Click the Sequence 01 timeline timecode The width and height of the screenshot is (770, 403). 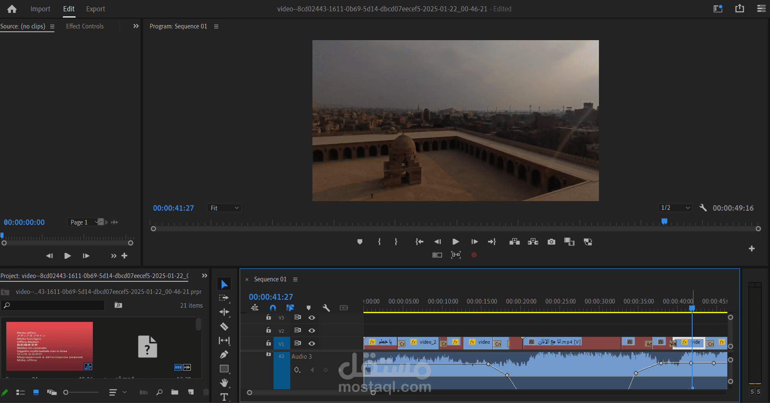271,297
